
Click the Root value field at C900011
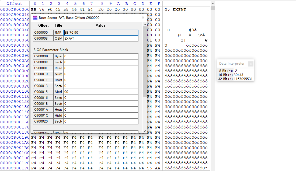click(101, 80)
